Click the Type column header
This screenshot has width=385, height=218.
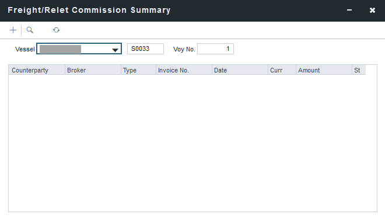point(138,70)
